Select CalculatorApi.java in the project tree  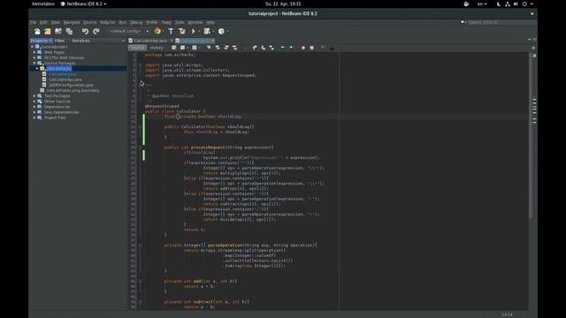tap(65, 79)
